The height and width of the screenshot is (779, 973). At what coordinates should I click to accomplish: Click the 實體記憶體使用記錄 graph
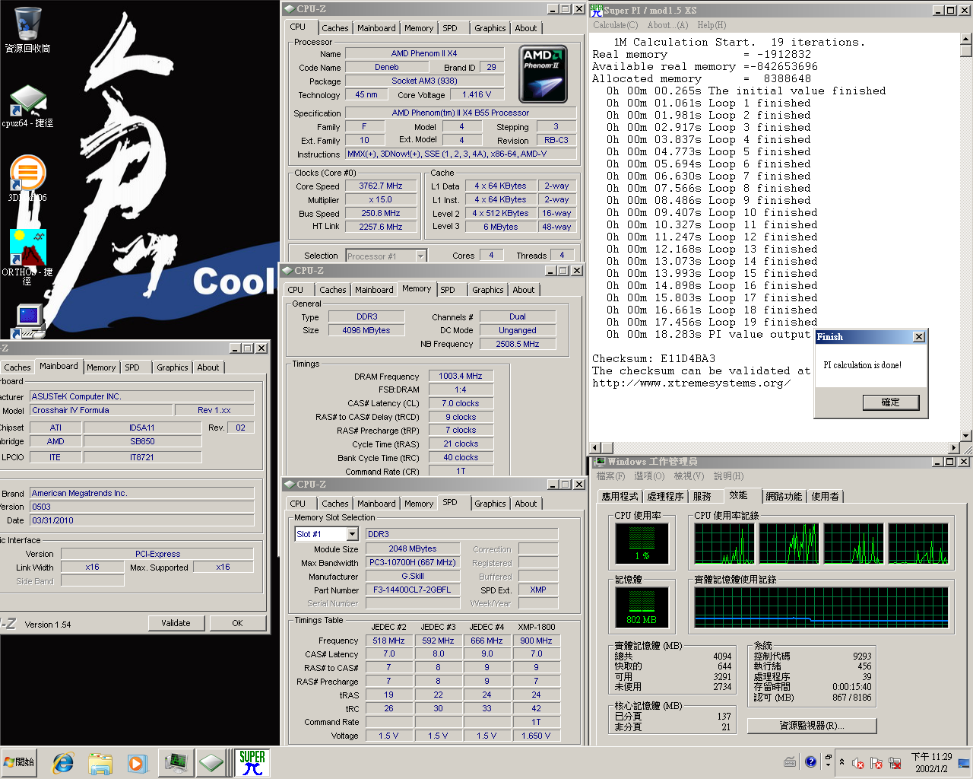821,607
